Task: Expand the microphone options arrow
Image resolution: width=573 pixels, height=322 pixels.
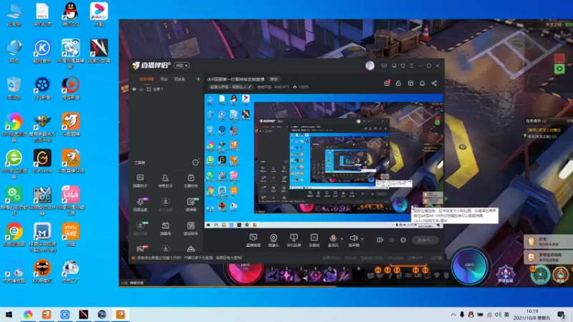Action: tap(342, 239)
